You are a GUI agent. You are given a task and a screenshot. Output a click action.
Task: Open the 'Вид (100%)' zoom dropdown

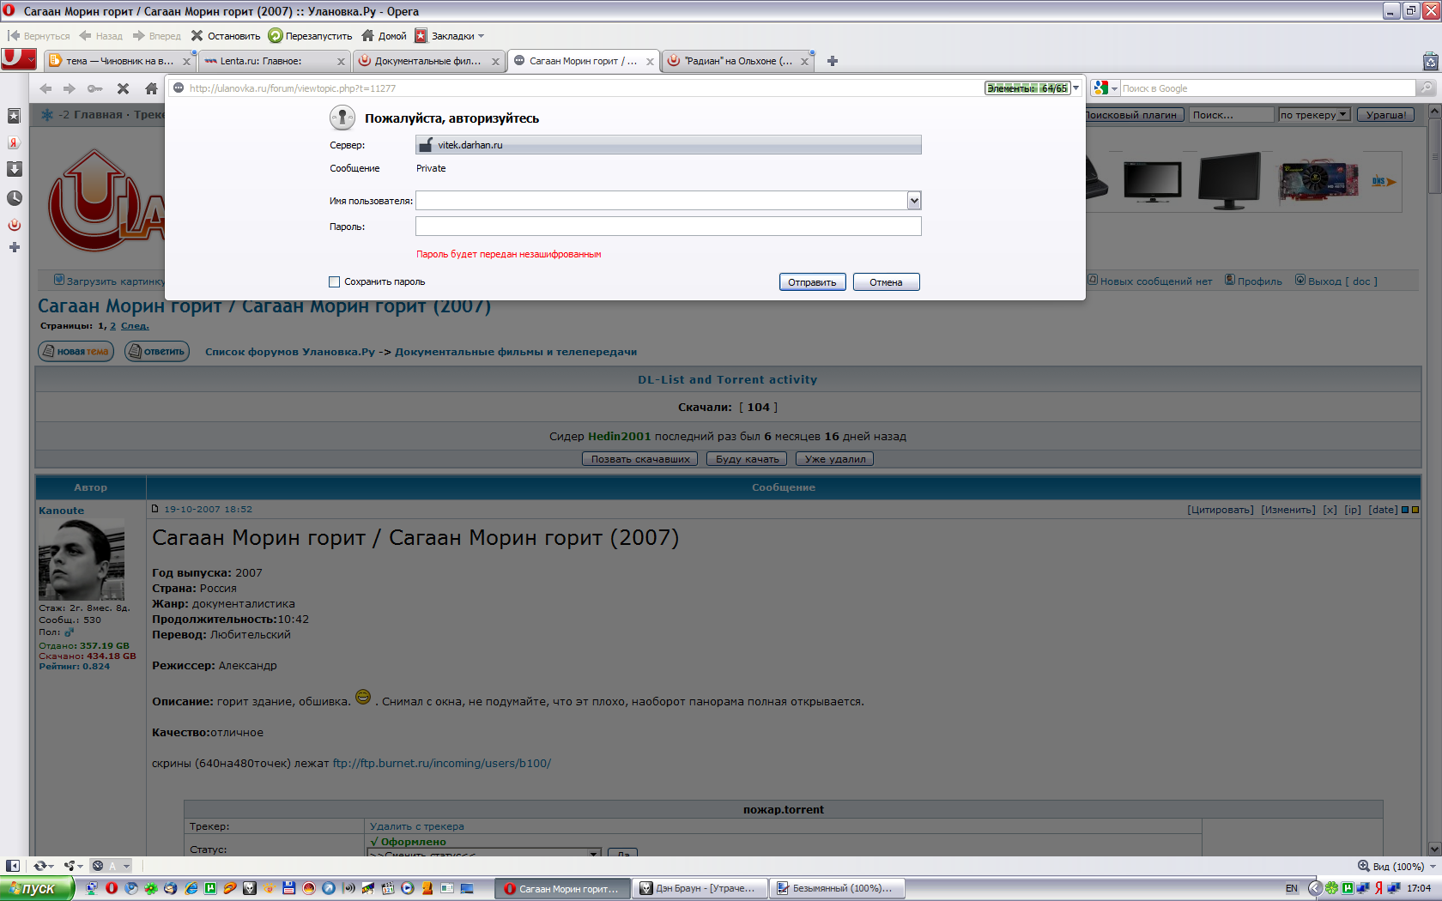(1396, 866)
